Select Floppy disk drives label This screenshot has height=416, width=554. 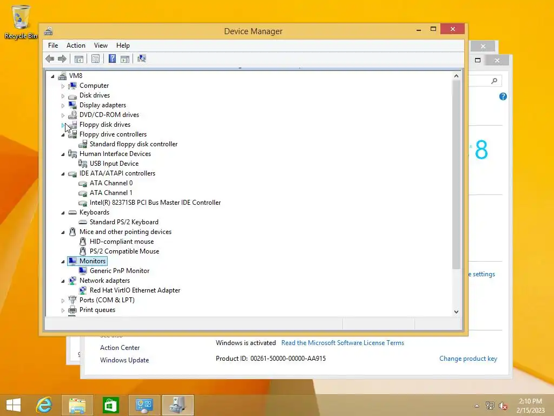(105, 125)
